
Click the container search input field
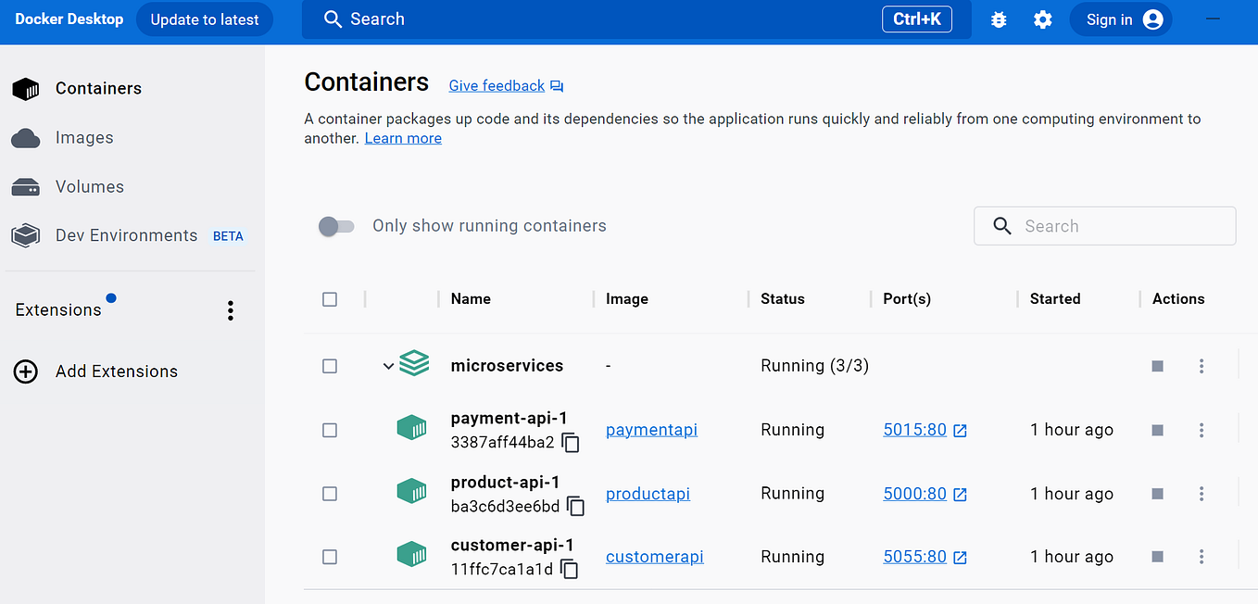(1104, 225)
